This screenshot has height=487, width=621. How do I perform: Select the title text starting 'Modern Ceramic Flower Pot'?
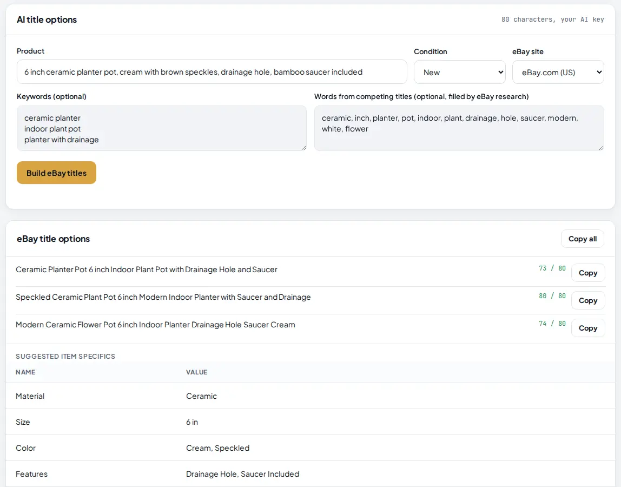[x=155, y=325]
